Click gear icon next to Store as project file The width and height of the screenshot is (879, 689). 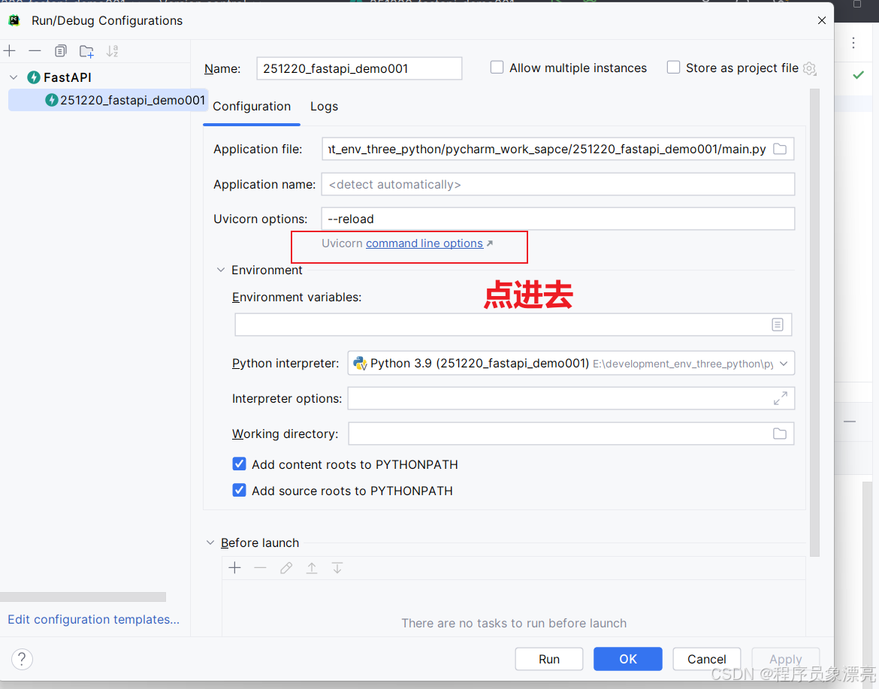pos(809,68)
